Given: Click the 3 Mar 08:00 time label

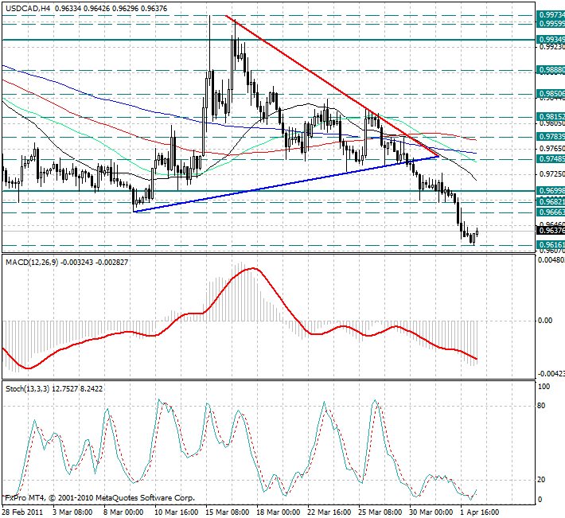Looking at the screenshot, I should tap(72, 512).
